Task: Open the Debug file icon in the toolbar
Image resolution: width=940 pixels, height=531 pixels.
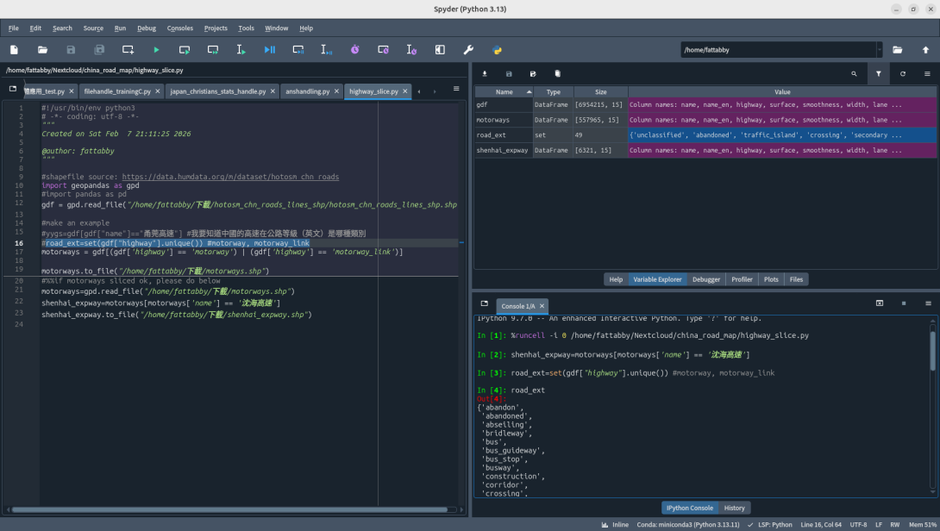Action: pos(270,49)
